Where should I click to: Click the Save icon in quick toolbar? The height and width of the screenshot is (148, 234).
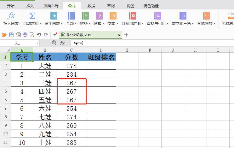coord(11,35)
